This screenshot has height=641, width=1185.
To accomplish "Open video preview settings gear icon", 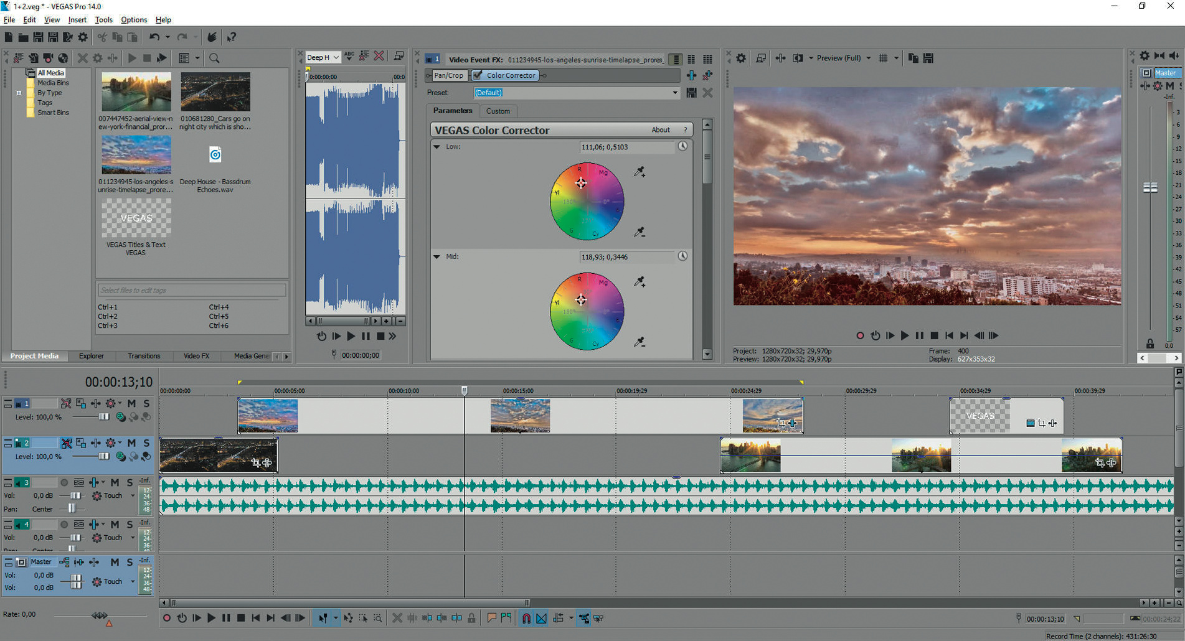I will point(741,58).
